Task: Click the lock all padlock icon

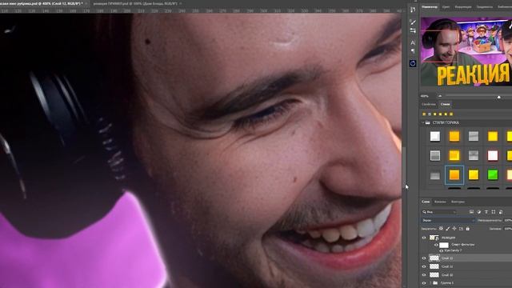Action: tap(467, 229)
